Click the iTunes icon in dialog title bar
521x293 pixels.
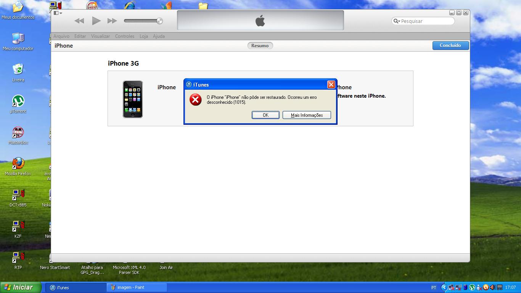click(x=188, y=85)
